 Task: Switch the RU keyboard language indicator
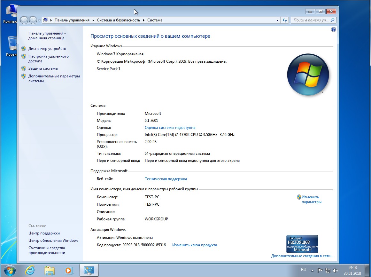pyautogui.click(x=304, y=270)
